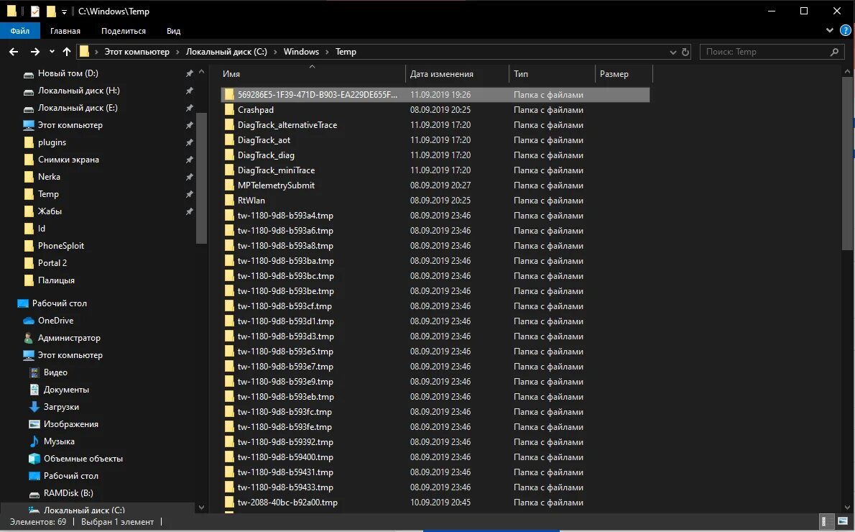855x532 pixels.
Task: Click the Администратор user icon
Action: pos(29,338)
